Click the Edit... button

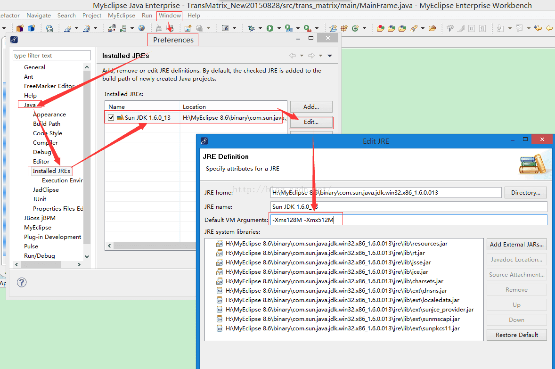(x=311, y=122)
